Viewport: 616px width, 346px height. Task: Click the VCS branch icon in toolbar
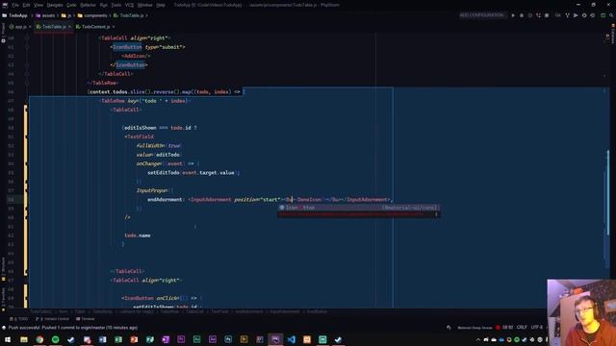[x=567, y=15]
